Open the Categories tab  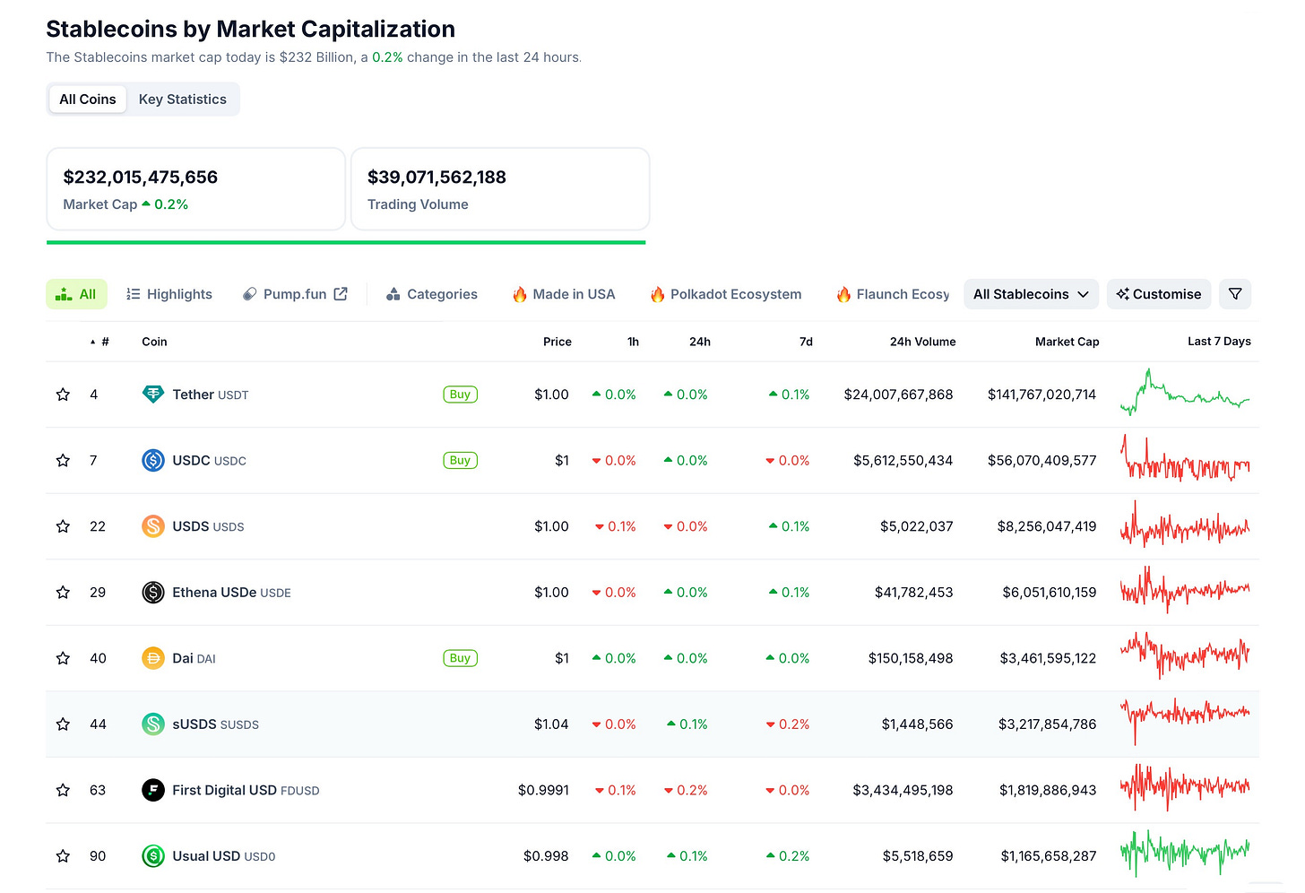[432, 294]
